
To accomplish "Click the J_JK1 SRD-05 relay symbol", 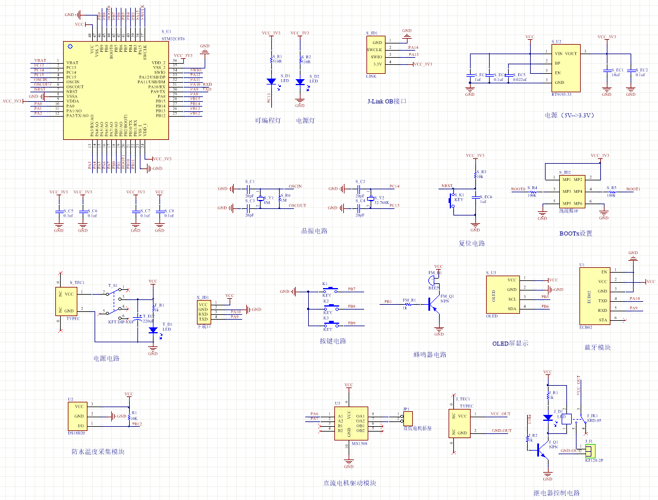I will (574, 420).
